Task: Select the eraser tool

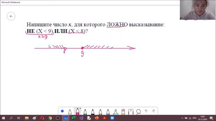Action: click(123, 112)
